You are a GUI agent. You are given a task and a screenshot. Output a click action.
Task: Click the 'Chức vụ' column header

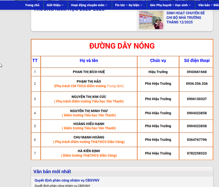coord(158,61)
